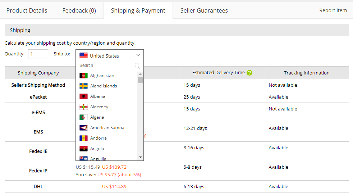Open the Product Details tab
353x195 pixels.
pos(27,10)
